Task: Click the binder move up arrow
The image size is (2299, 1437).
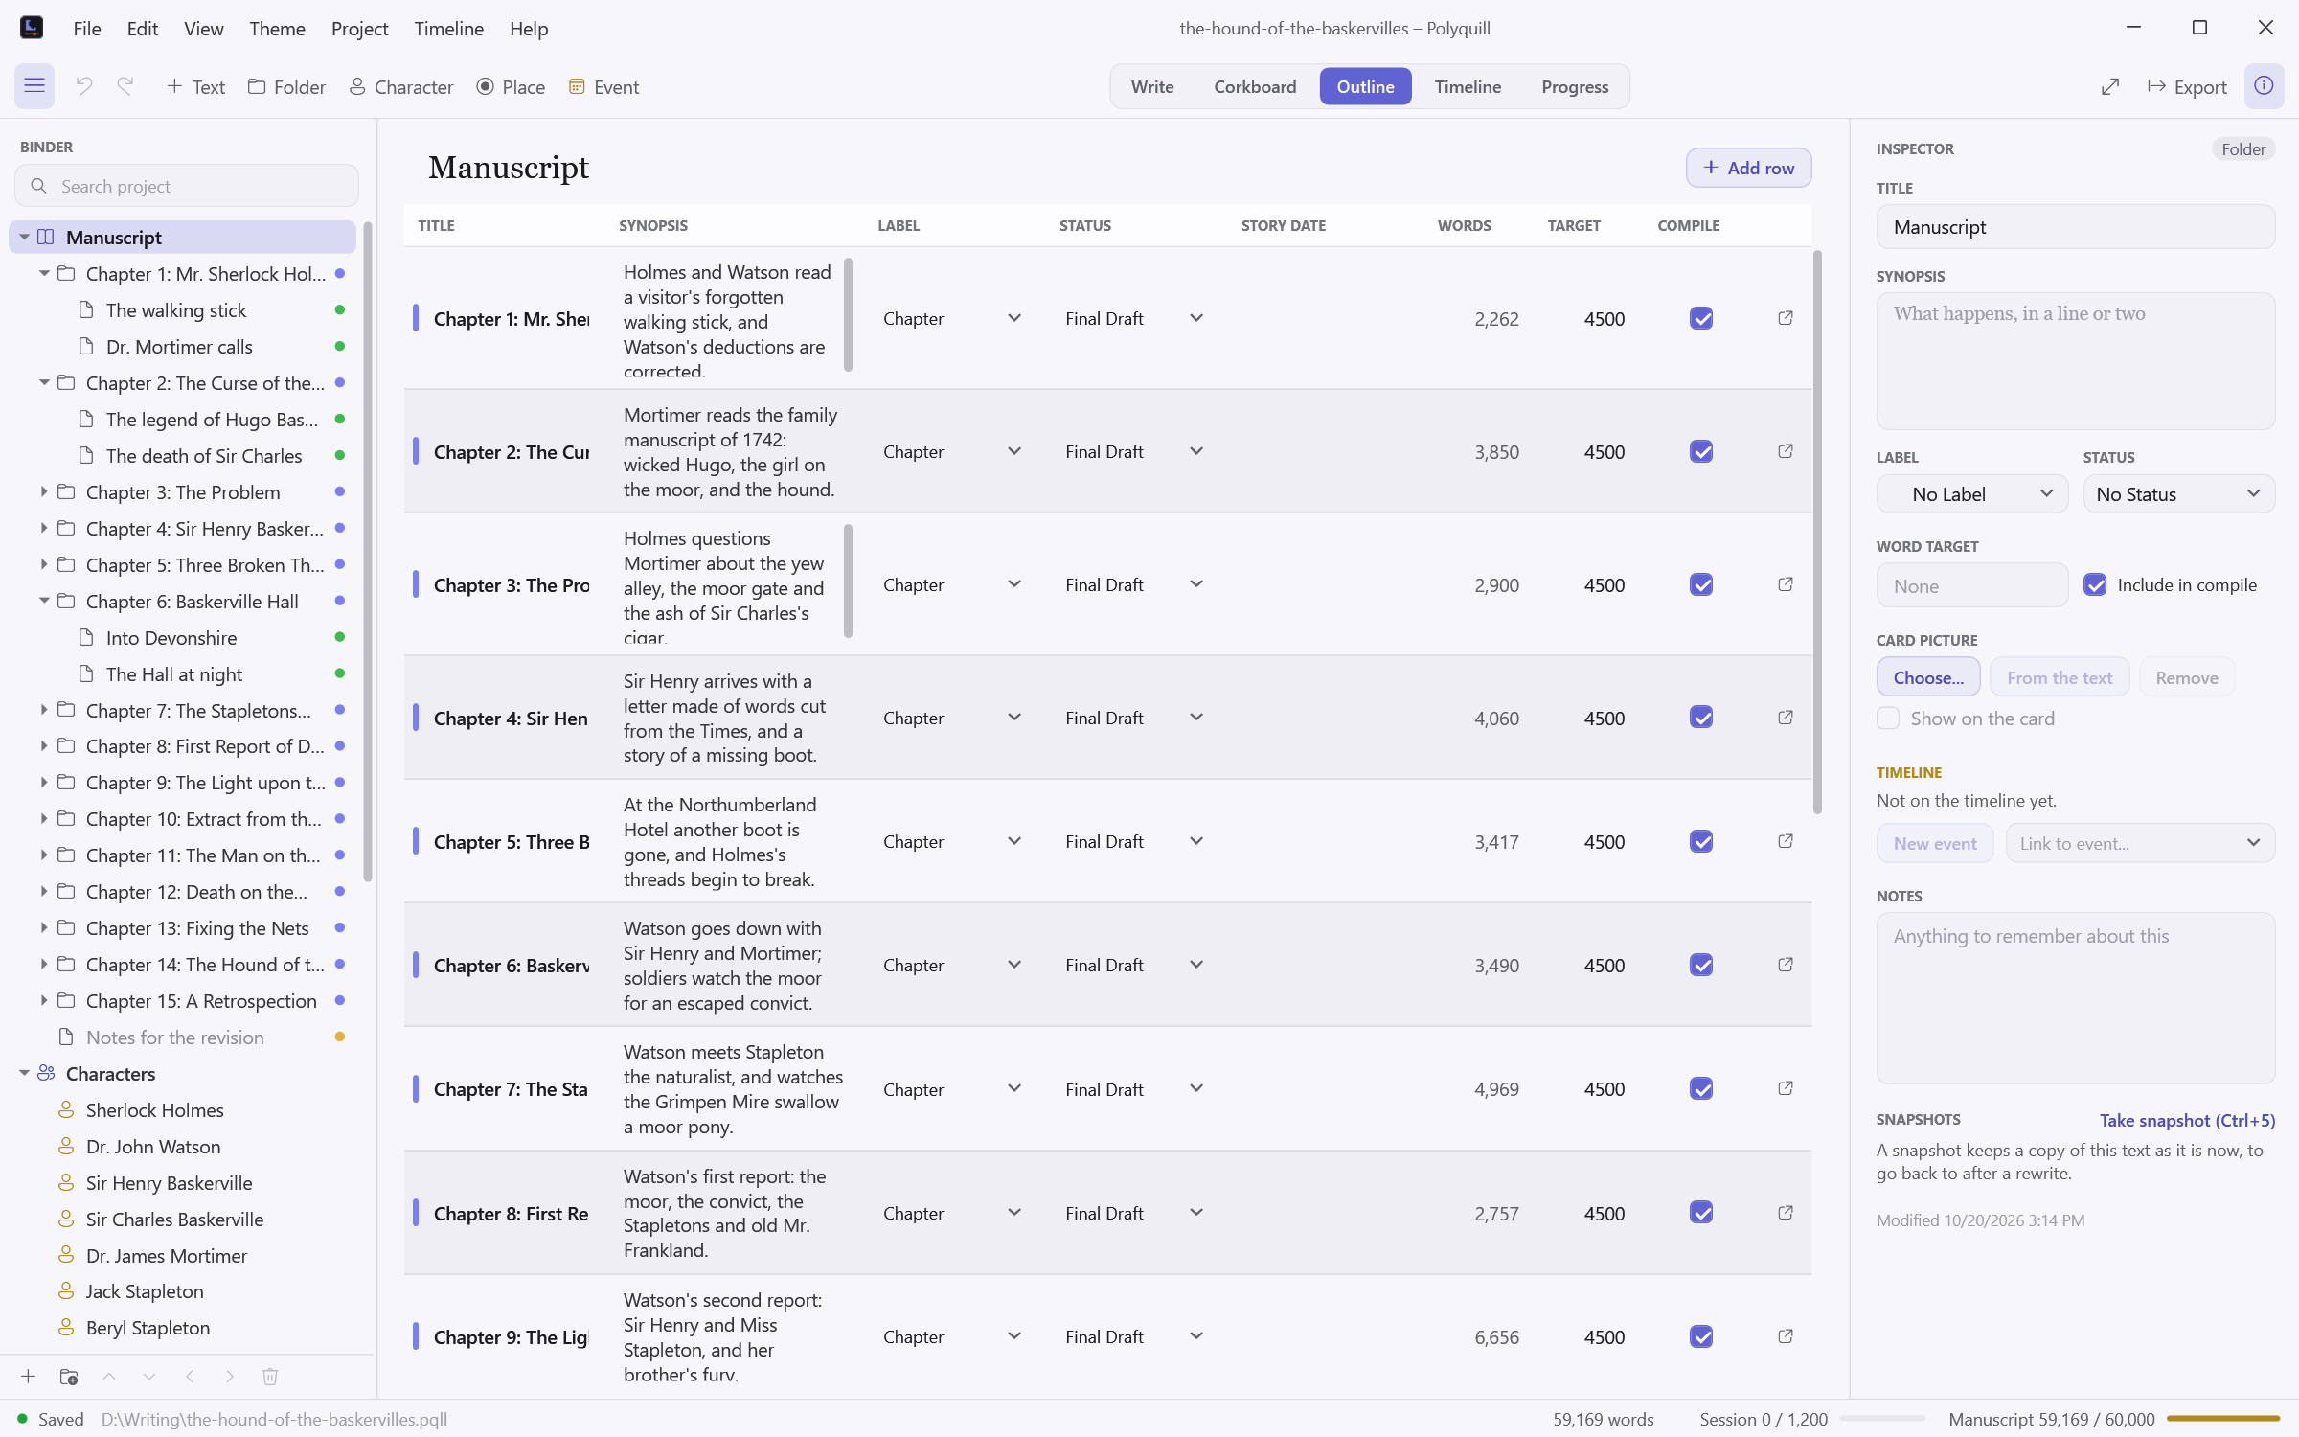Action: click(109, 1377)
